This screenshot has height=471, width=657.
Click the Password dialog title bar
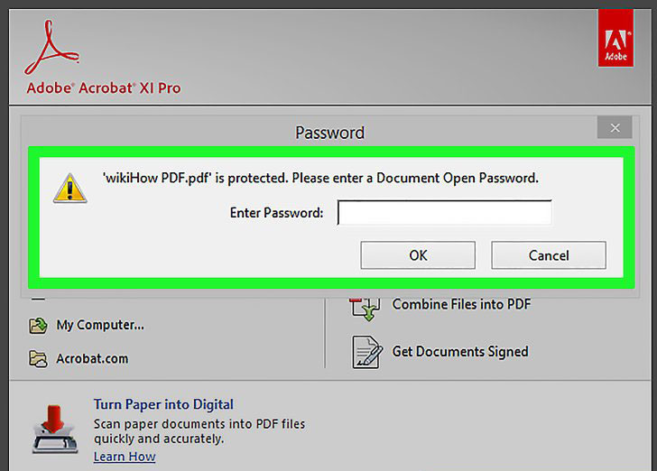point(329,133)
